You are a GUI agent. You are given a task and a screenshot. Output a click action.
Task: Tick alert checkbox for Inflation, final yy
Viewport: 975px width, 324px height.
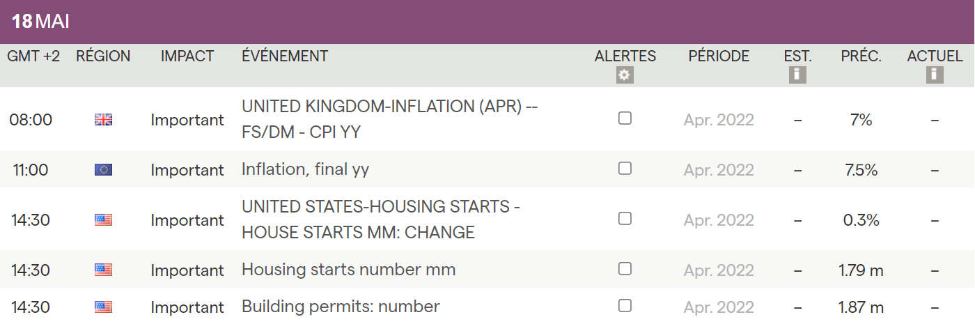click(x=625, y=168)
